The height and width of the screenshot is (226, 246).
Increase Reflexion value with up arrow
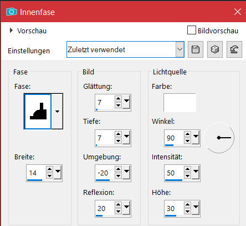(118, 204)
